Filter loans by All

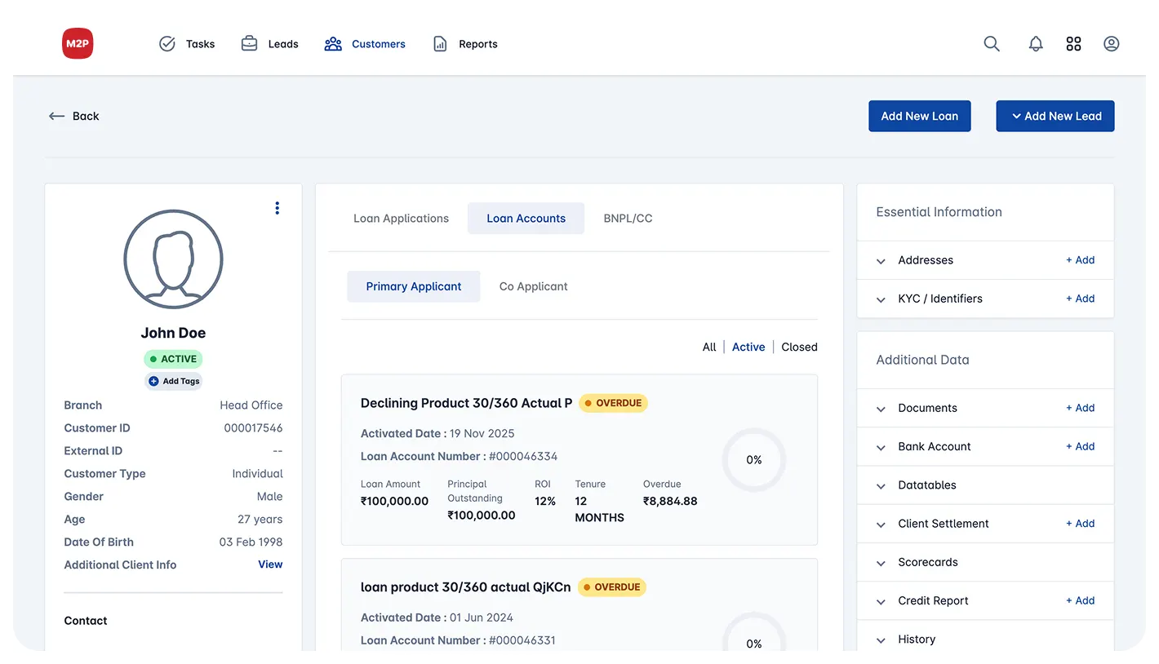pyautogui.click(x=709, y=347)
